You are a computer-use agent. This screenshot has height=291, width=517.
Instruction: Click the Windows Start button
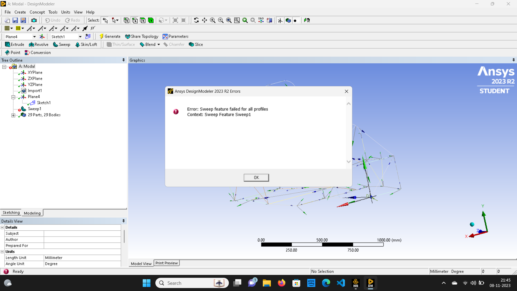(x=146, y=283)
